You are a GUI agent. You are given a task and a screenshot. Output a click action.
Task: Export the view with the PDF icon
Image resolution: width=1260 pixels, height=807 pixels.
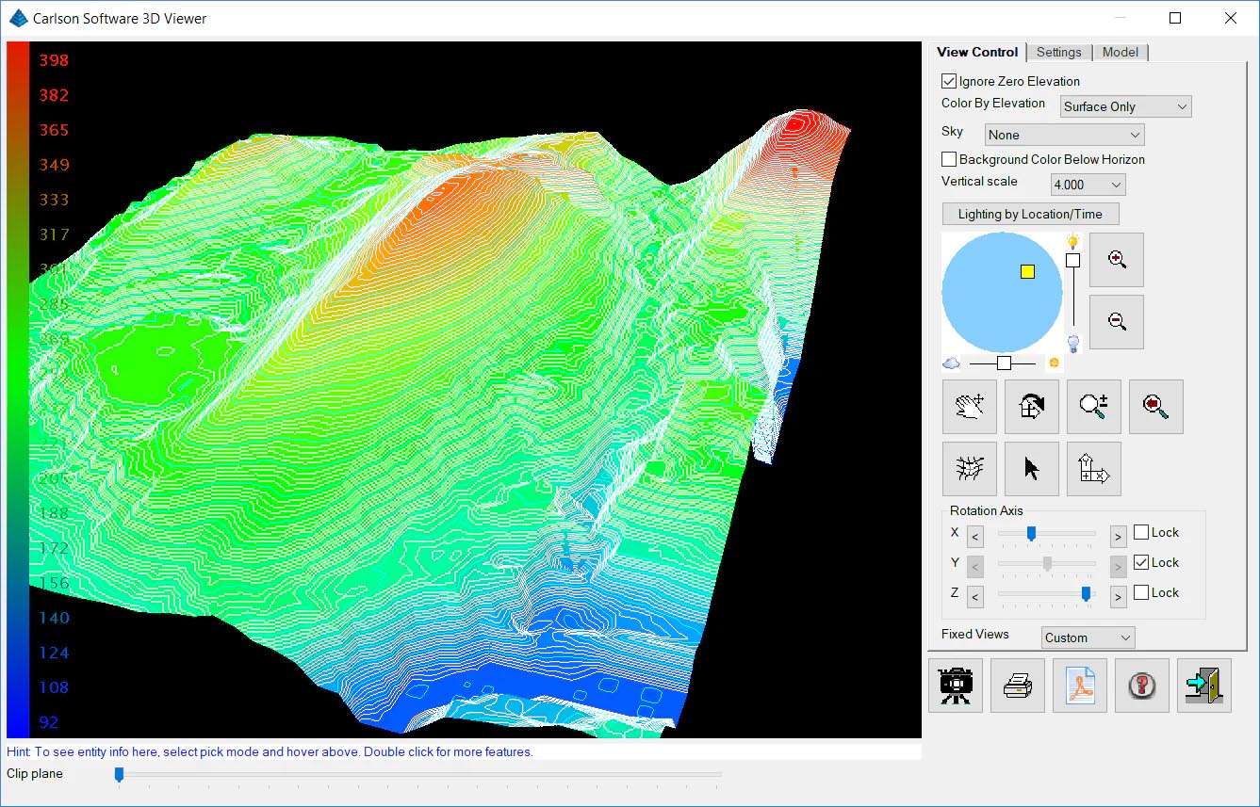pyautogui.click(x=1079, y=685)
